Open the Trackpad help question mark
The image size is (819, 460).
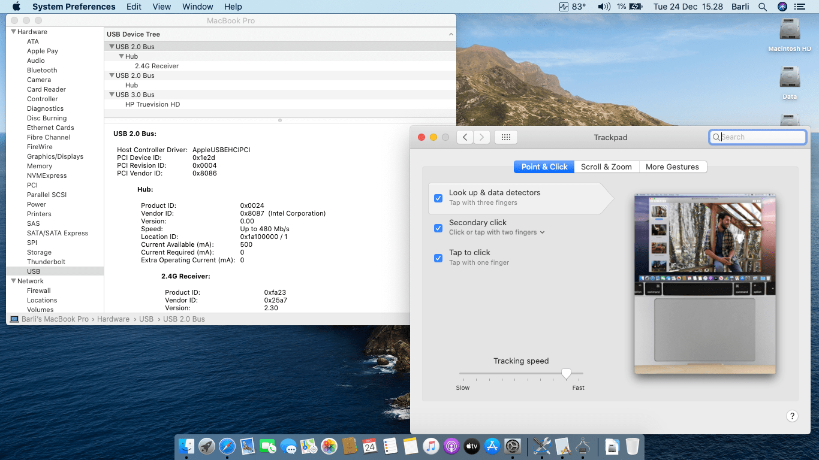click(792, 416)
